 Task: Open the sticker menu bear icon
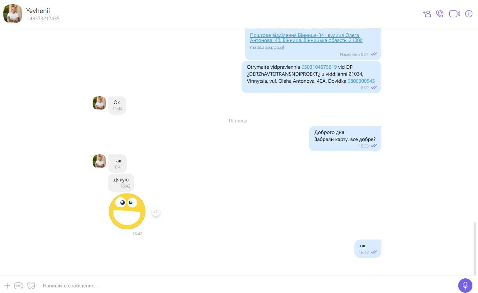pos(31,286)
